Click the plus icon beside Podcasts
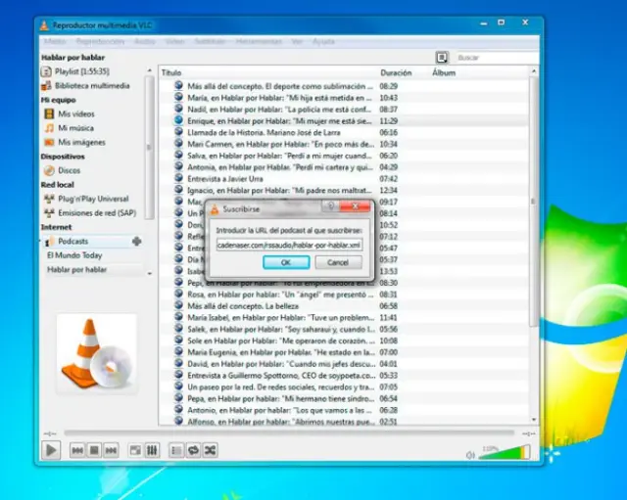This screenshot has width=627, height=500. tap(136, 241)
